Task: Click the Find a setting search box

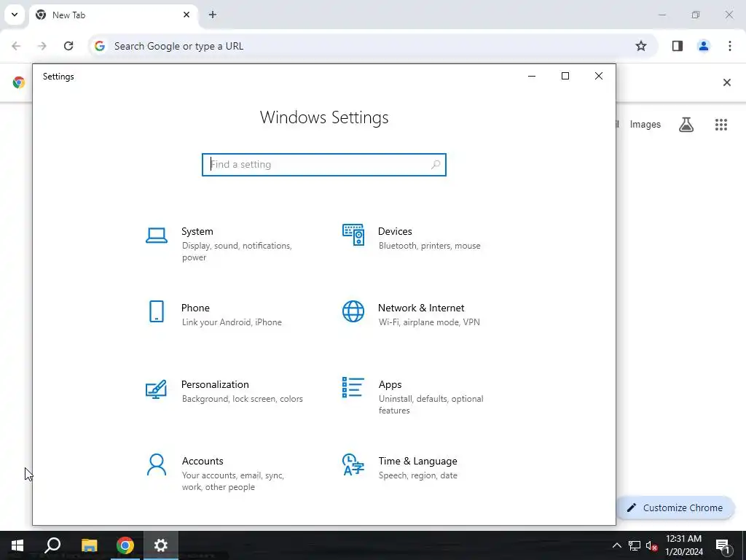Action: pyautogui.click(x=324, y=165)
